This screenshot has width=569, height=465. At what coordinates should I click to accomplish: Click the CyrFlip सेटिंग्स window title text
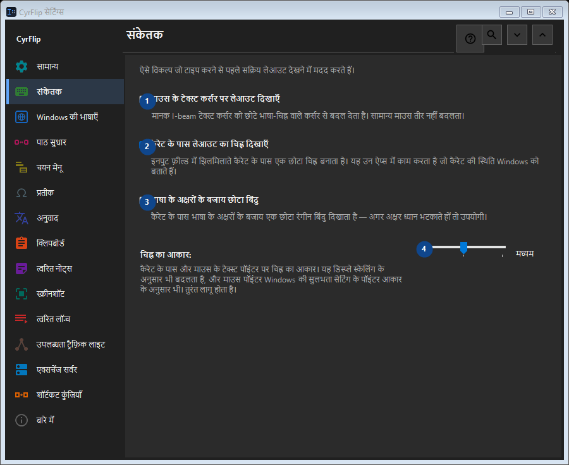click(x=41, y=13)
